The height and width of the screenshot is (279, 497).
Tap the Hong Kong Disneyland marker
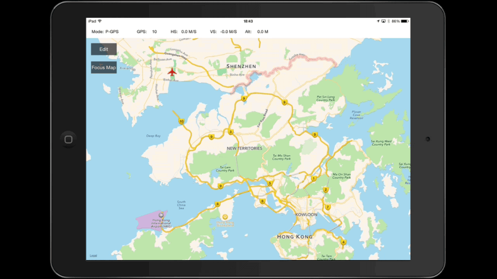click(x=225, y=217)
